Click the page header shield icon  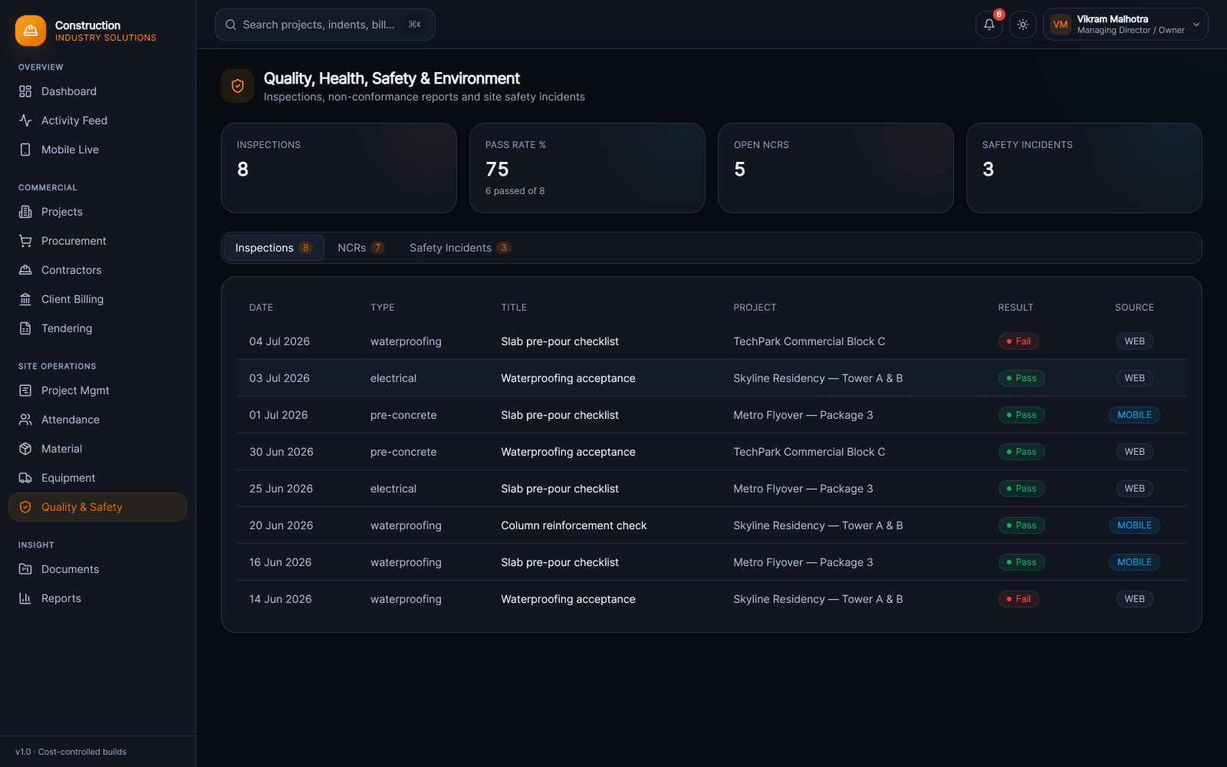(x=238, y=86)
